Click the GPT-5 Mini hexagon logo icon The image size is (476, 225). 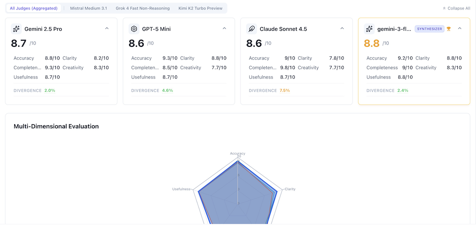[134, 29]
